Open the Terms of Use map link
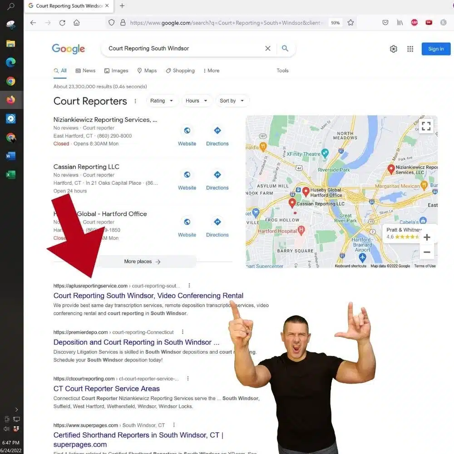Image resolution: width=454 pixels, height=454 pixels. tap(425, 266)
